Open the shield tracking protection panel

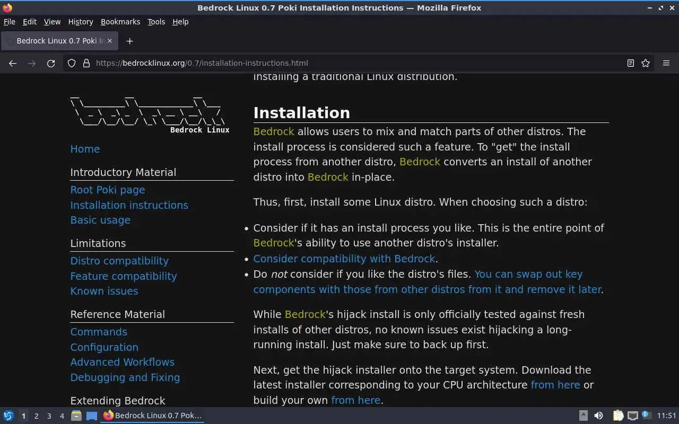(72, 63)
